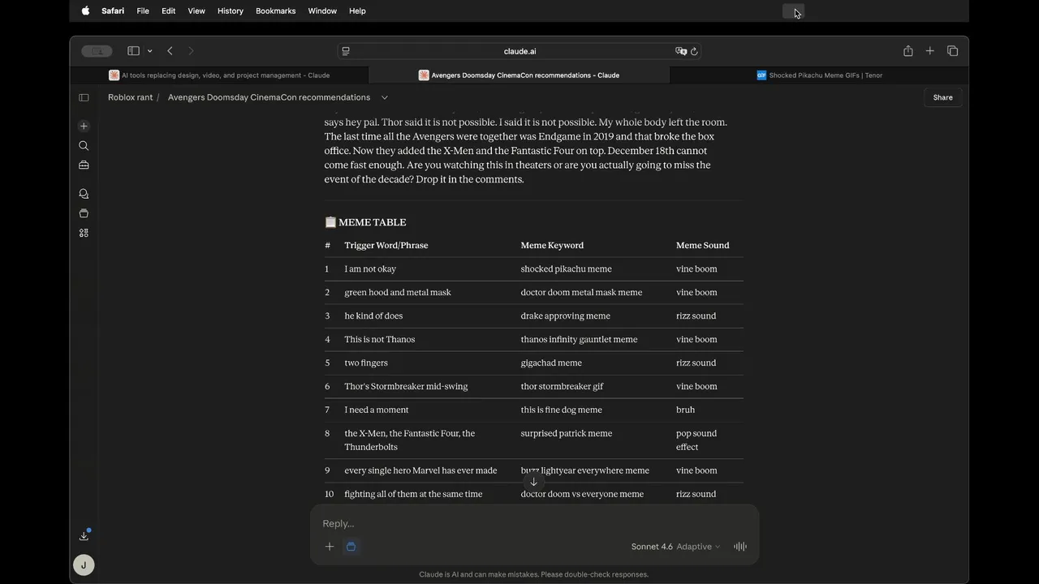Click the translate icon in the address bar
The width and height of the screenshot is (1039, 584).
coord(680,51)
